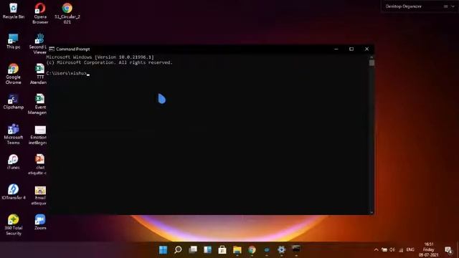Select the Second Life Viewer shortcut
Screen dimensions: 459x258
pyautogui.click(x=38, y=44)
